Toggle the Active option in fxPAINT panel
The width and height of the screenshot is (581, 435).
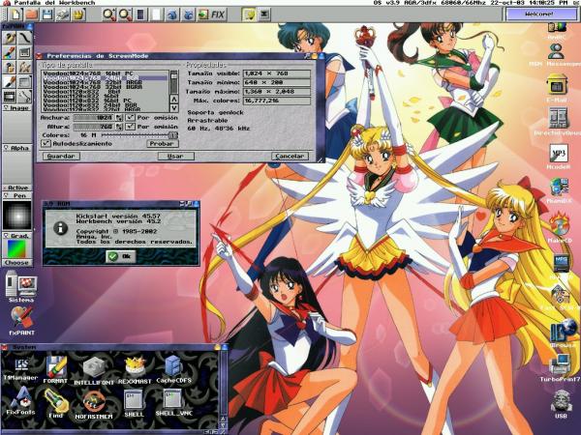[17, 188]
